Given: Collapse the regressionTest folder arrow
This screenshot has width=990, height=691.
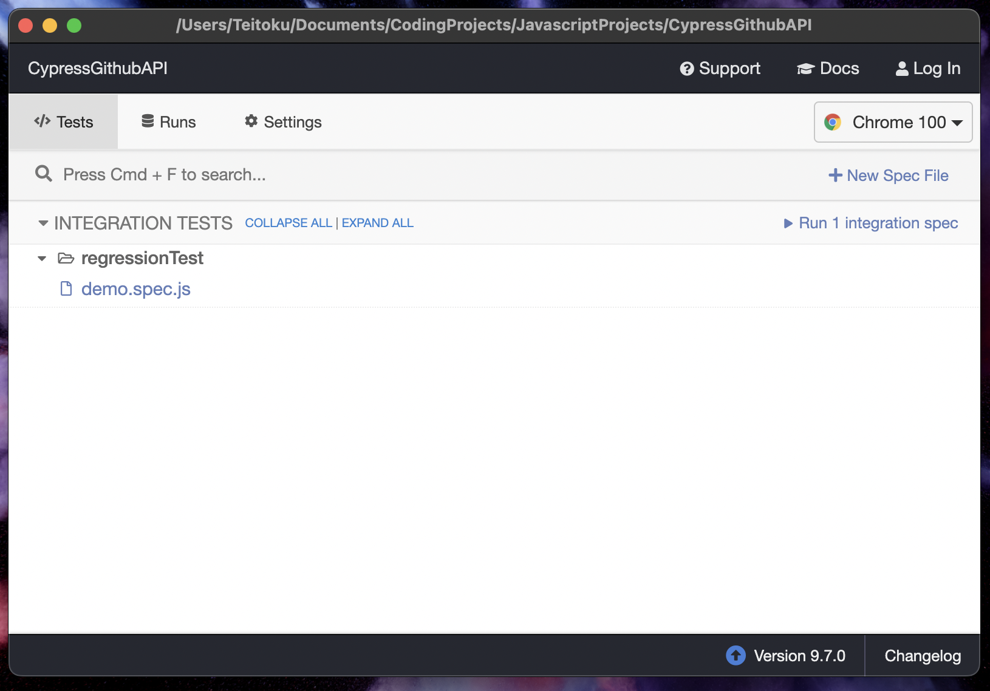Looking at the screenshot, I should 42,259.
